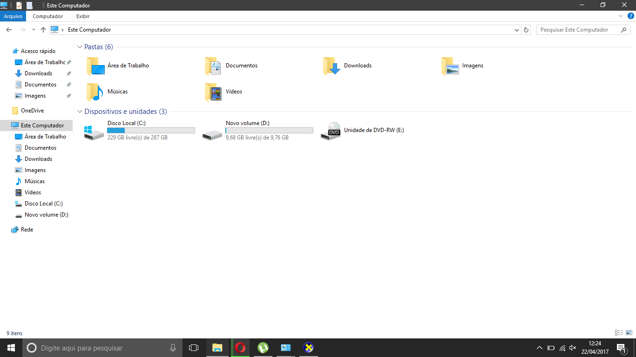Go up one level with the up arrow
This screenshot has height=357, width=636.
(43, 30)
